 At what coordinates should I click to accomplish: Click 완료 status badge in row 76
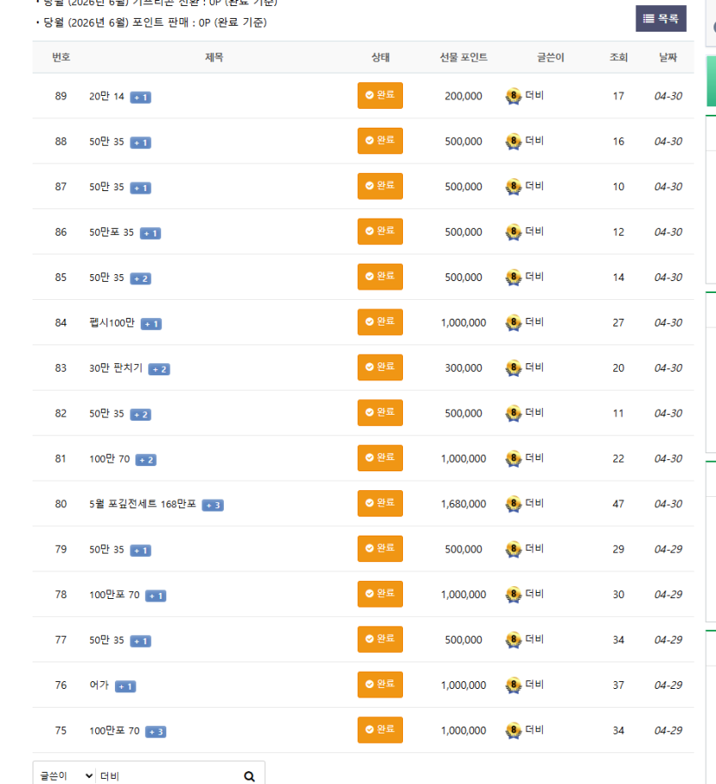380,685
